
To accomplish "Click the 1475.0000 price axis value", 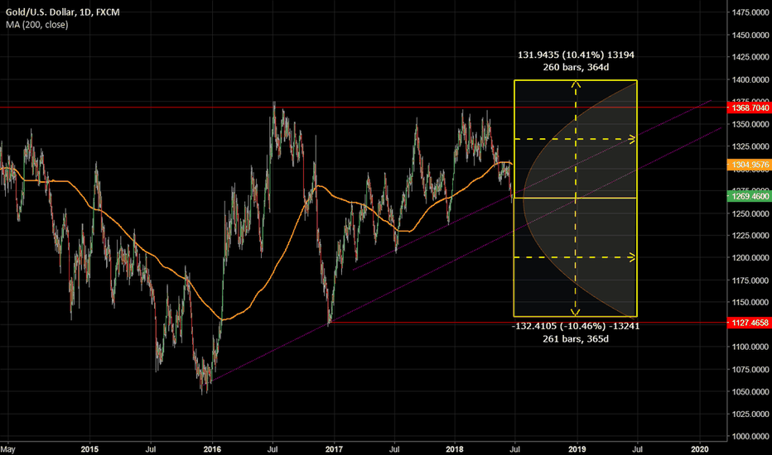I will click(750, 12).
